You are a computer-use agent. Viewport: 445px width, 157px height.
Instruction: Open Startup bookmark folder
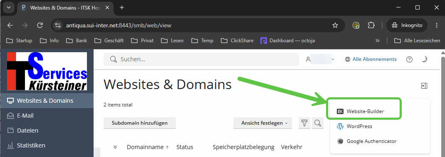point(19,41)
